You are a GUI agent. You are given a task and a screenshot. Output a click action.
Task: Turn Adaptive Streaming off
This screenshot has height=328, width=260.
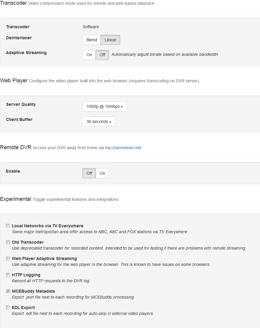[x=102, y=55]
